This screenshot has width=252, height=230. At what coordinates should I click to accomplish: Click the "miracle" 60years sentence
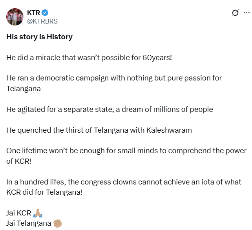click(x=89, y=58)
